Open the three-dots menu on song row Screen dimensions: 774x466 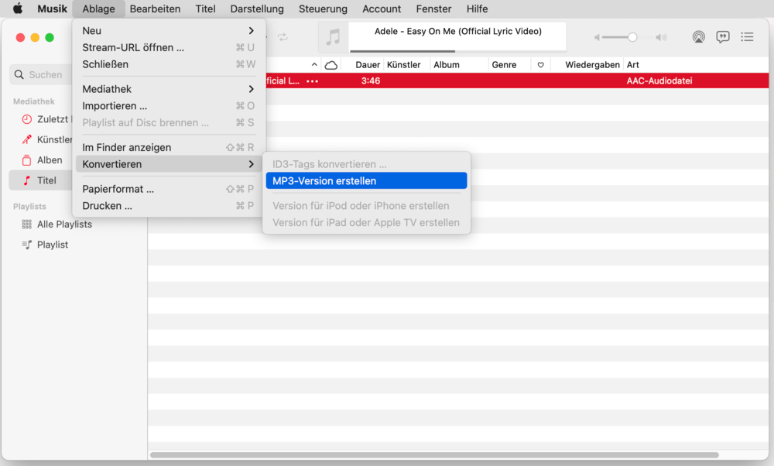tap(313, 81)
